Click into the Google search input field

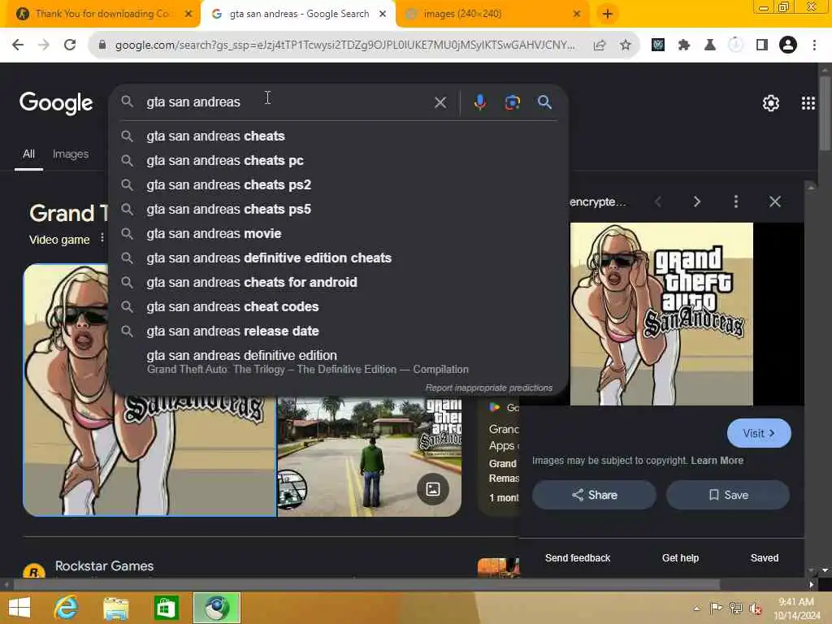click(x=287, y=102)
